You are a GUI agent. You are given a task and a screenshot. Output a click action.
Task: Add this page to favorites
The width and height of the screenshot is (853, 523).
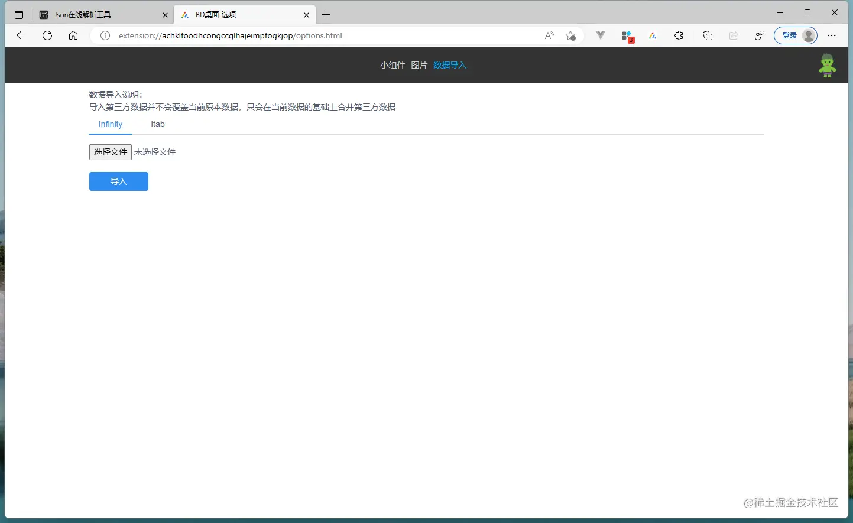click(570, 35)
